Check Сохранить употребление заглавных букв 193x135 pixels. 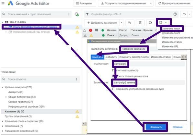click(113, 89)
